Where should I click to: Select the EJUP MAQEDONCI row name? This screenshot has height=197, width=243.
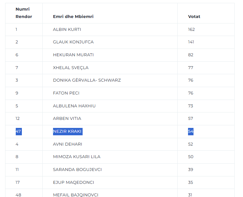(74, 183)
